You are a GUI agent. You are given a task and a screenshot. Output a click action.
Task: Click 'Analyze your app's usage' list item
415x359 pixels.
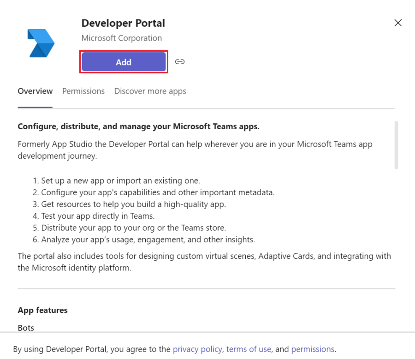click(144, 239)
